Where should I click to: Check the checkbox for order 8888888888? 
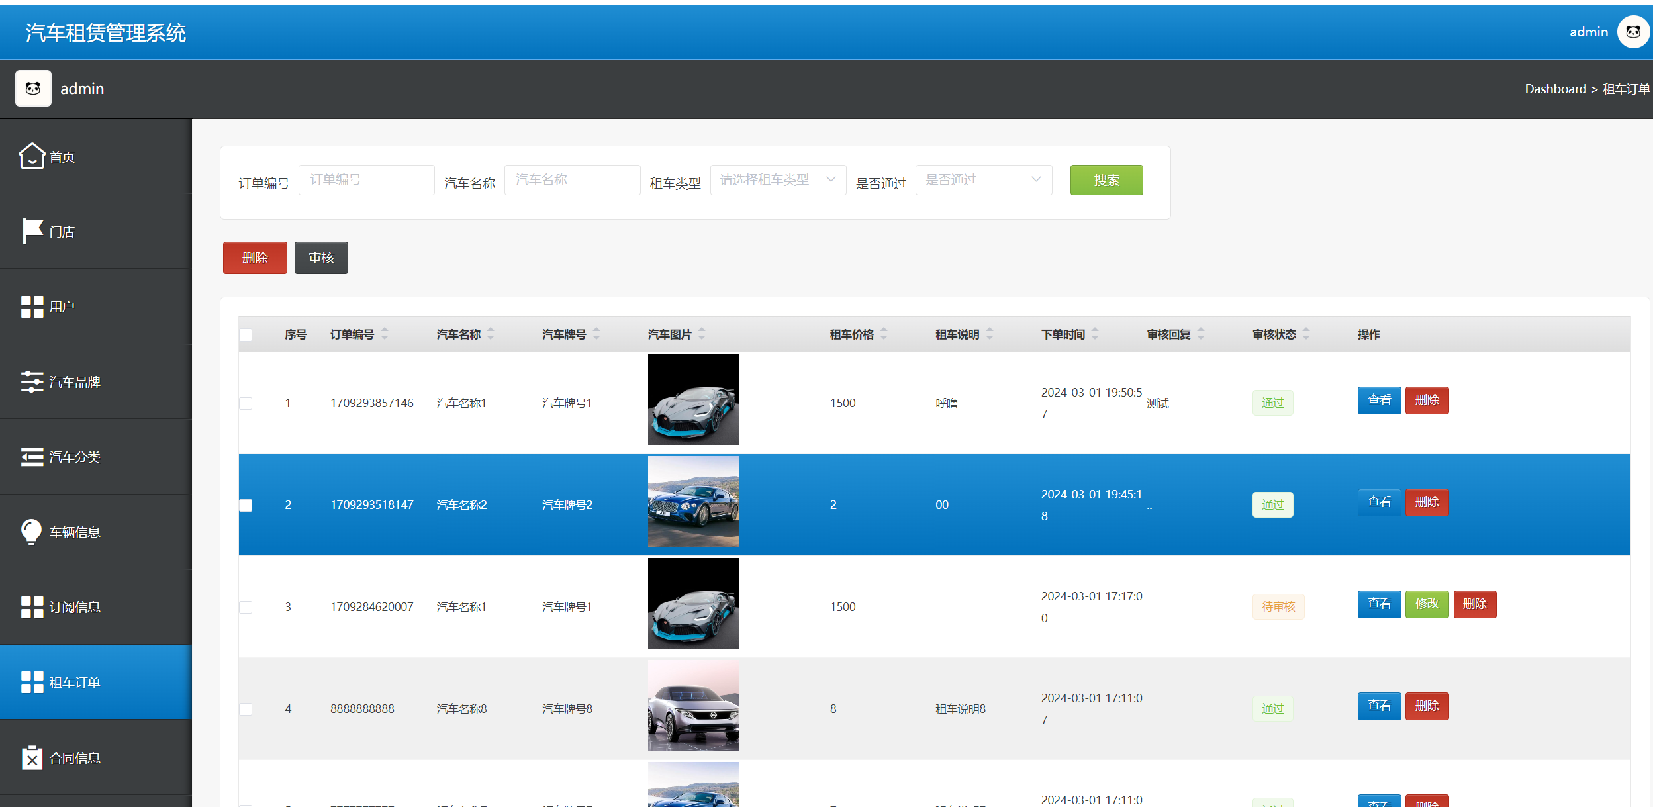(x=246, y=708)
